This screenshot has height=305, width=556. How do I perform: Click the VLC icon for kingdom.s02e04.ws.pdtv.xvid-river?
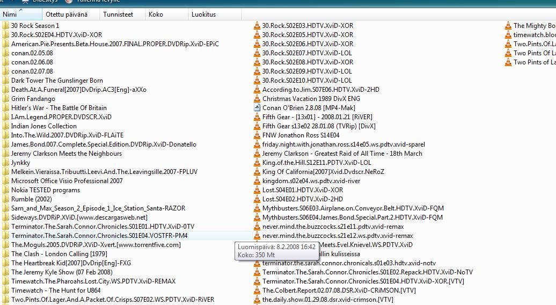257,180
